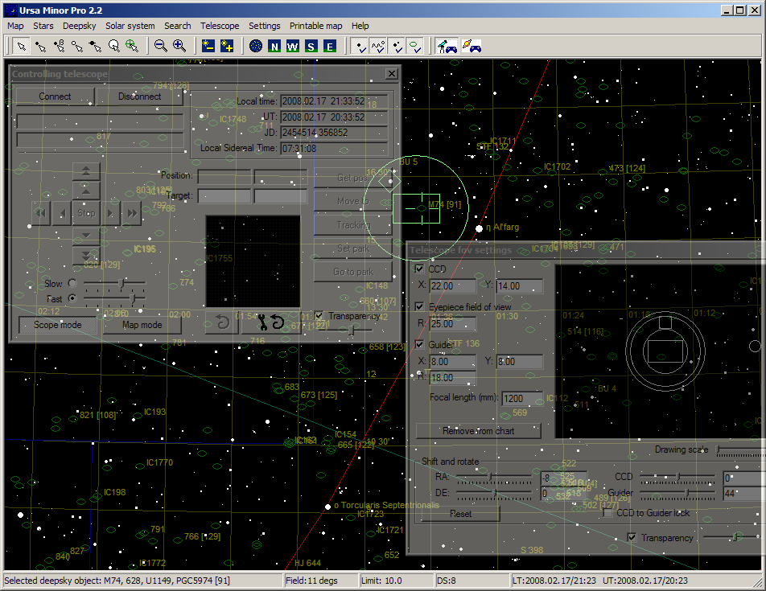Viewport: 766px width, 591px height.
Task: Uncheck the CCD checkbox
Action: coord(419,269)
